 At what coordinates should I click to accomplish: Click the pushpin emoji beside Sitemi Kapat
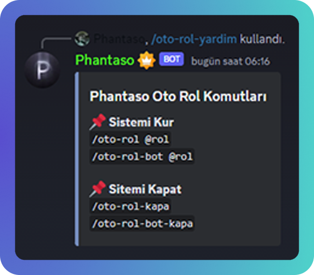click(98, 189)
